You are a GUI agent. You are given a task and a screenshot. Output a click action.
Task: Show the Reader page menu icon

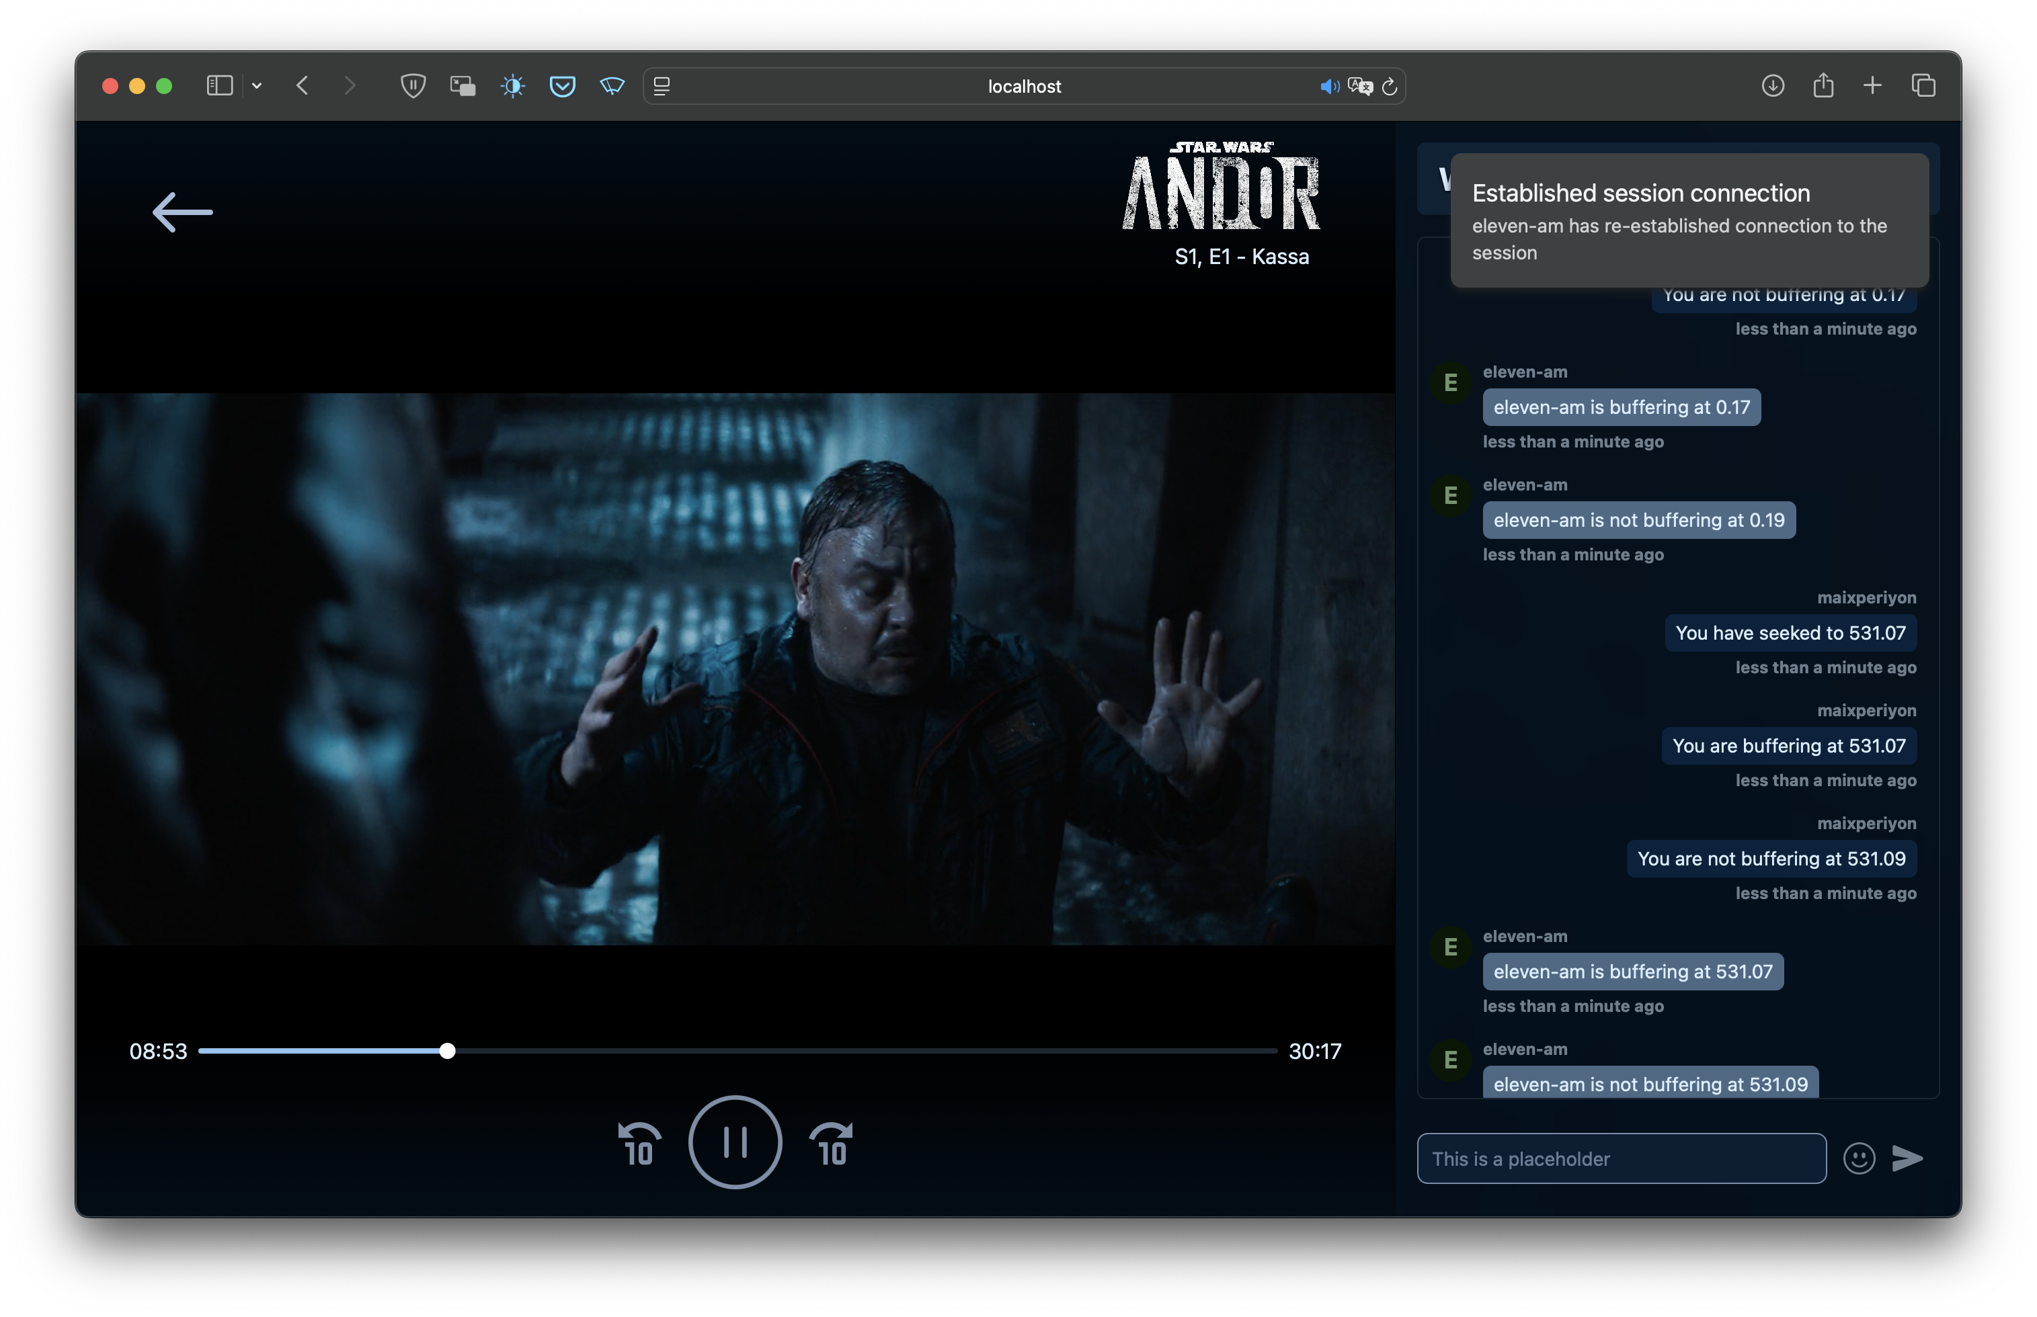(662, 85)
